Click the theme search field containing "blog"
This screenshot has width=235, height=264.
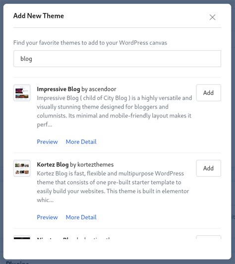(x=117, y=59)
